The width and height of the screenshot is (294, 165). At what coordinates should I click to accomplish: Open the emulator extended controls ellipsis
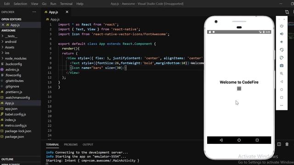(x=282, y=105)
